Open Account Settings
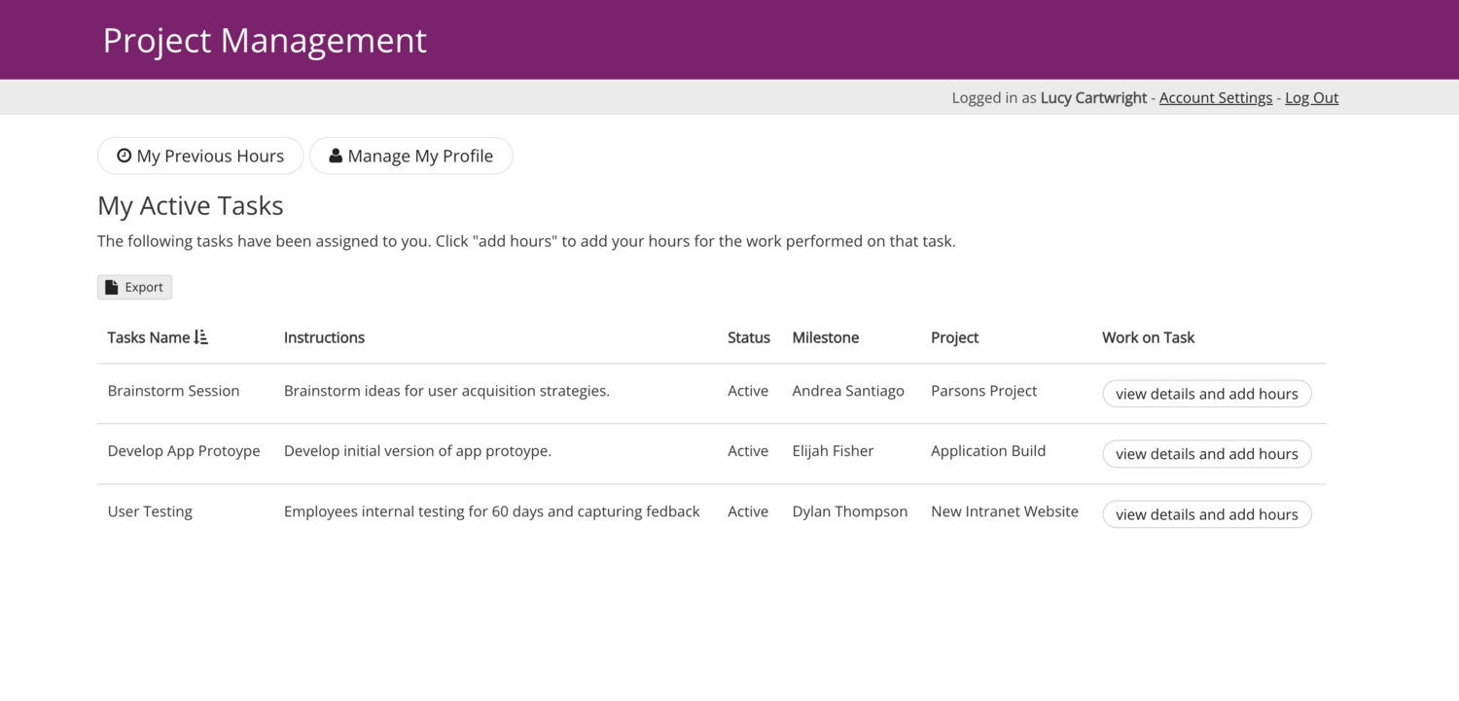The width and height of the screenshot is (1459, 701). [1215, 97]
